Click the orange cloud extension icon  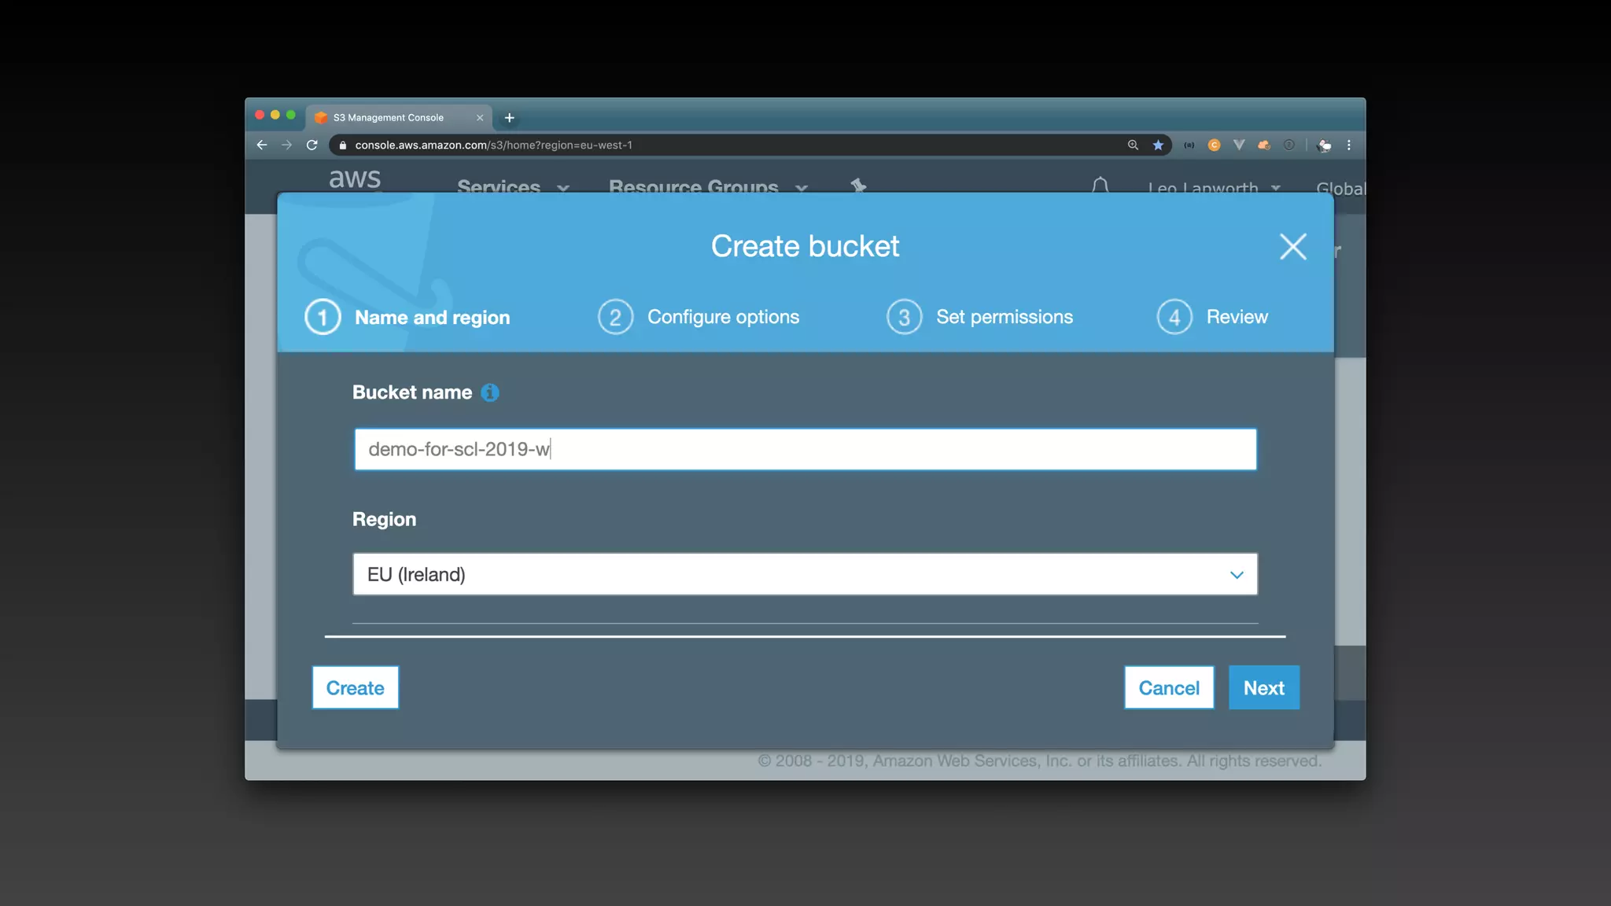pos(1263,145)
